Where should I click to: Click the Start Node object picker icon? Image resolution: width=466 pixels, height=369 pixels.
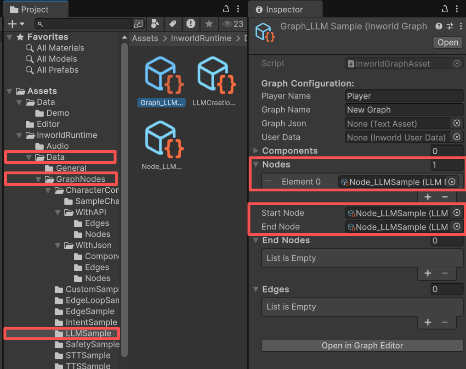(457, 212)
